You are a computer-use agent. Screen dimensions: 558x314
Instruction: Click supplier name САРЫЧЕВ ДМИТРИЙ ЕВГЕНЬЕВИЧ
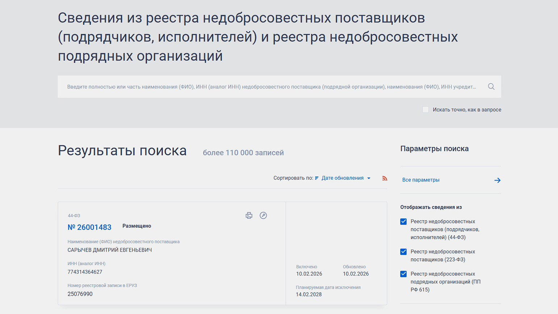point(109,250)
